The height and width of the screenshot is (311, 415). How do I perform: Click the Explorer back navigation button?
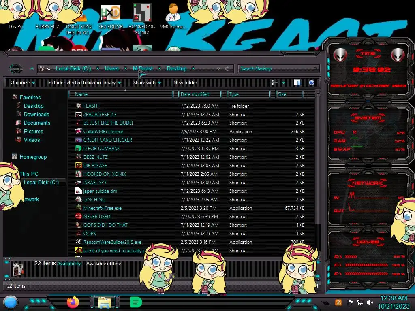click(16, 69)
